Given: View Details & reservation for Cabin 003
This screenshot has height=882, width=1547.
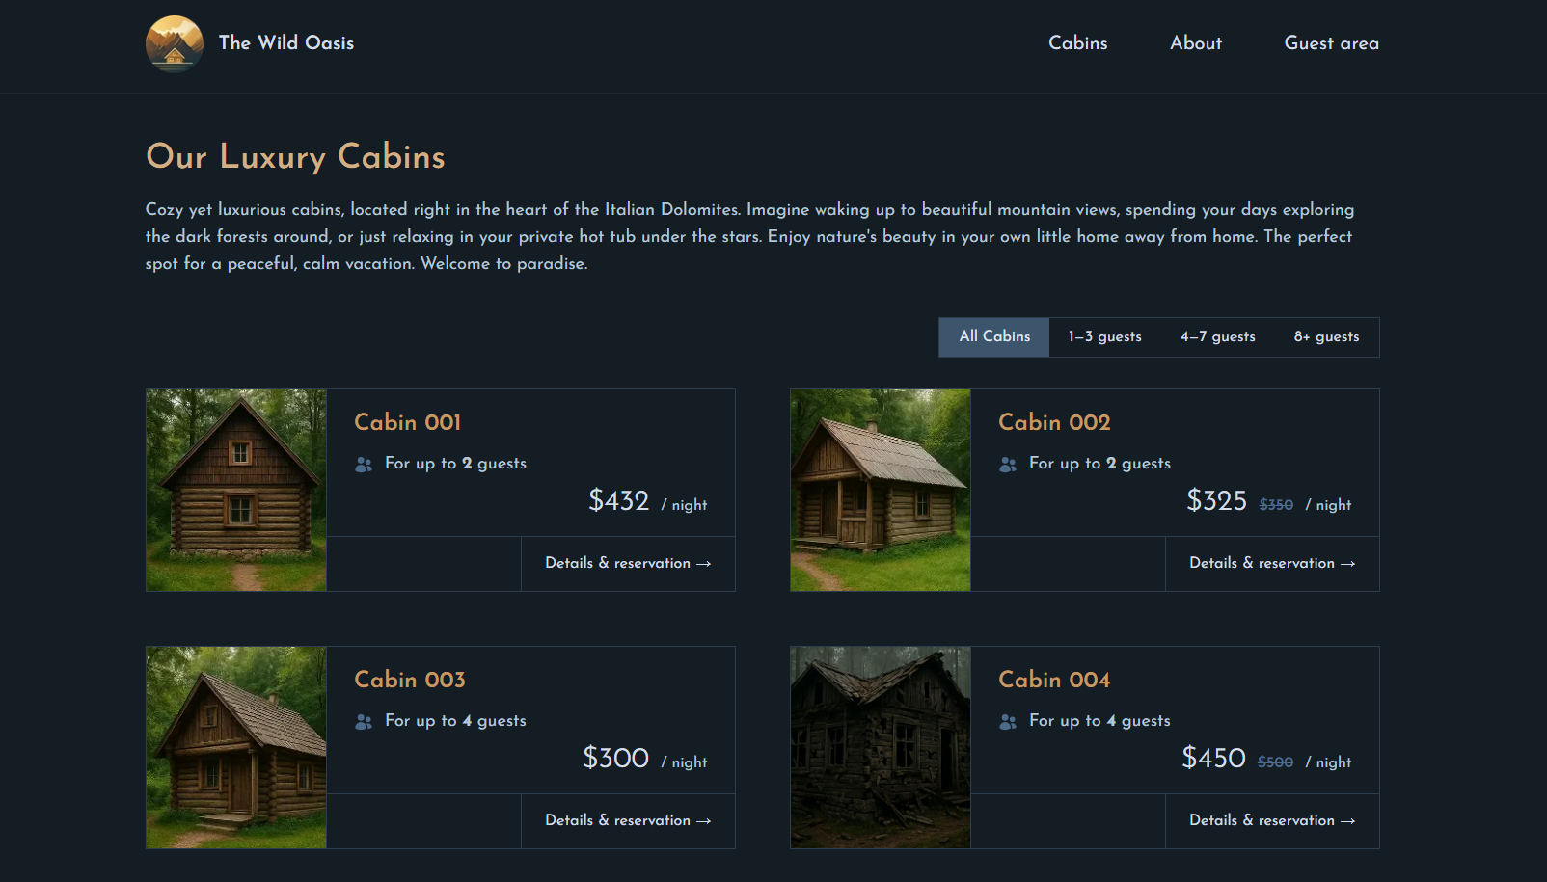Looking at the screenshot, I should [628, 821].
